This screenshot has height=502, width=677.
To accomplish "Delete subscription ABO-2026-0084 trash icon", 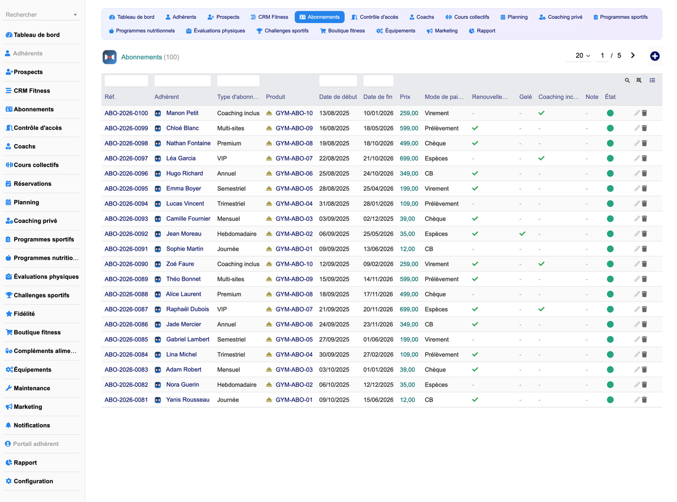I will point(644,355).
